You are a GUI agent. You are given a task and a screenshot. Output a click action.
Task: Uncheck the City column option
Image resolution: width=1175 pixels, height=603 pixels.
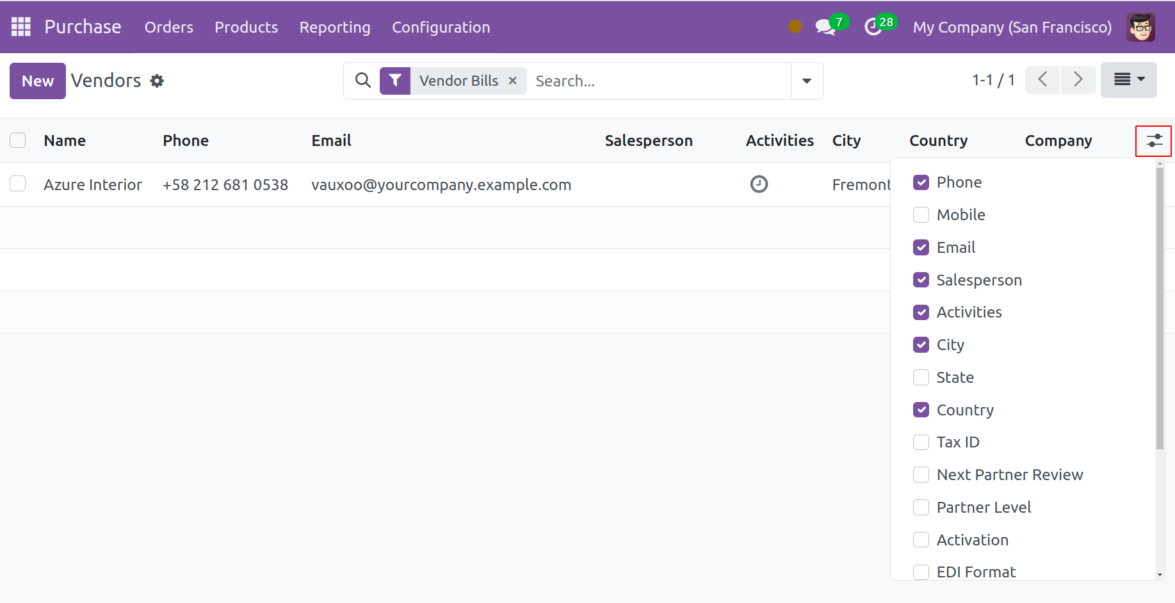[921, 344]
